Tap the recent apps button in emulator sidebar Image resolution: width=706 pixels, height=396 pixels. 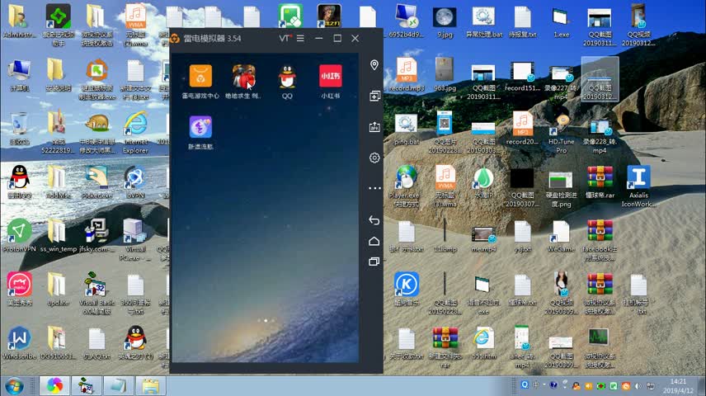(x=374, y=262)
